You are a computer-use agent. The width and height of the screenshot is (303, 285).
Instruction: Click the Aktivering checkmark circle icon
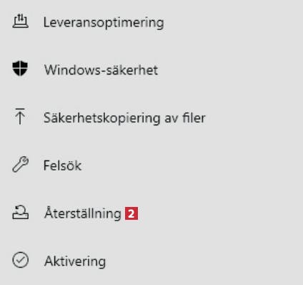tap(20, 260)
